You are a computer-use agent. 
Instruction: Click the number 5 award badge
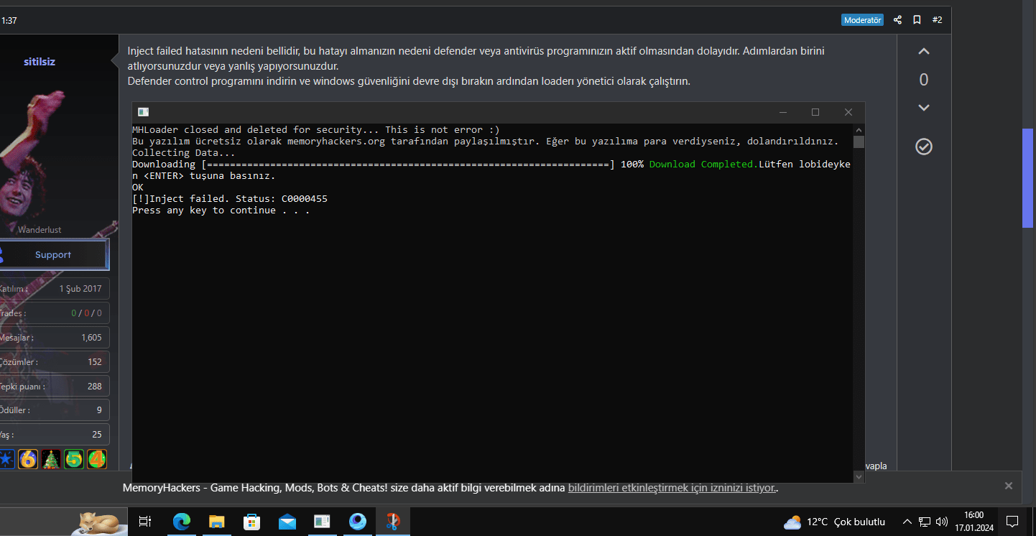pyautogui.click(x=74, y=459)
